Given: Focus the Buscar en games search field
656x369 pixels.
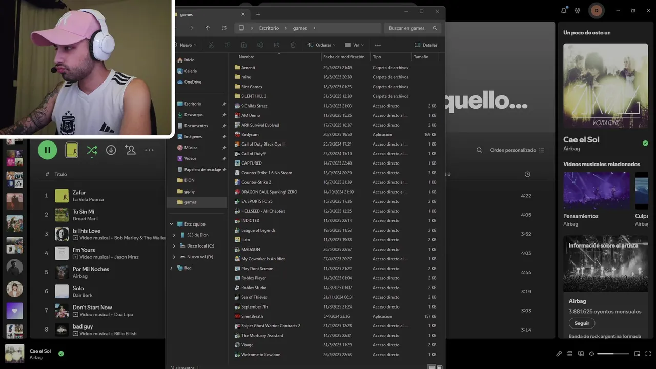Looking at the screenshot, I should pos(413,28).
